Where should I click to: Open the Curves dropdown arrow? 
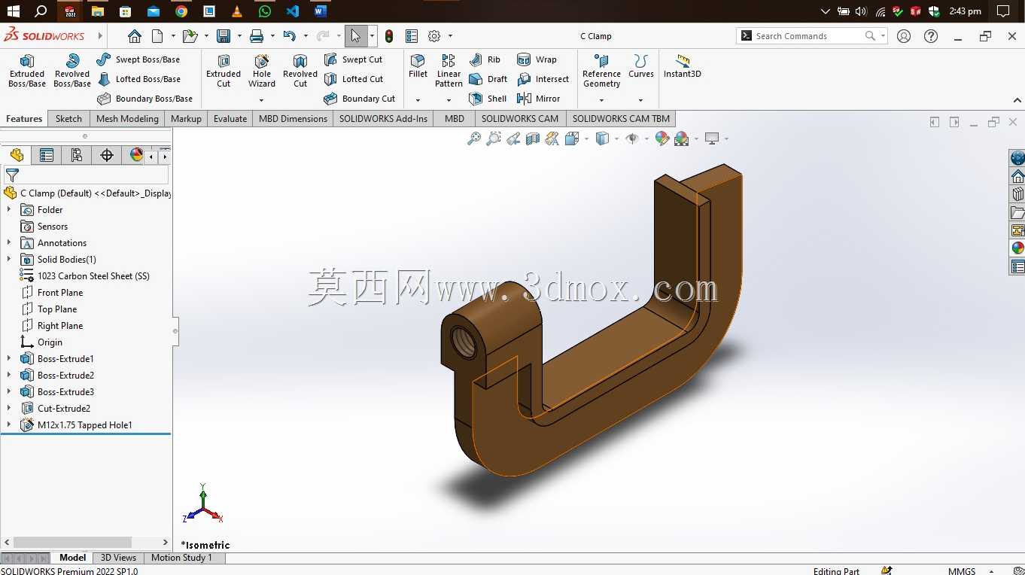pos(640,100)
